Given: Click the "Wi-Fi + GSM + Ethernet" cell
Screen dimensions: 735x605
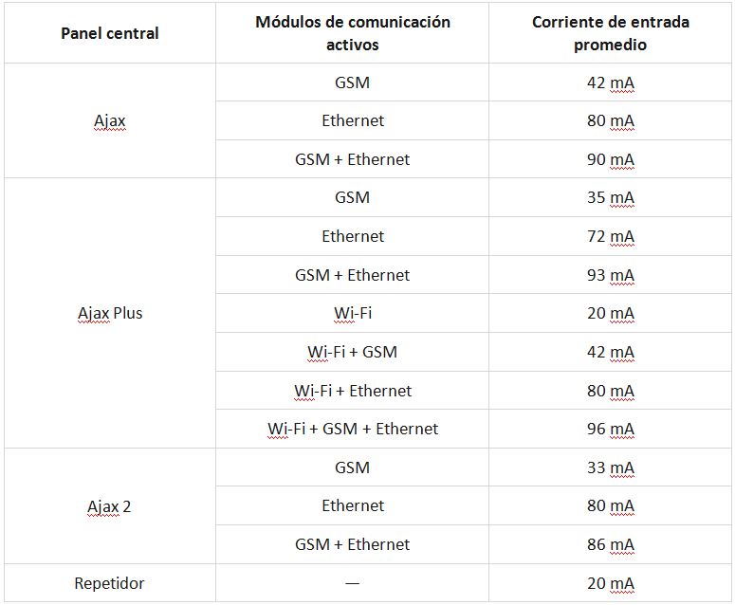Looking at the screenshot, I should point(352,429).
